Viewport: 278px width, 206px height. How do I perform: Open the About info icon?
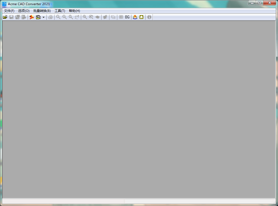pos(149,17)
